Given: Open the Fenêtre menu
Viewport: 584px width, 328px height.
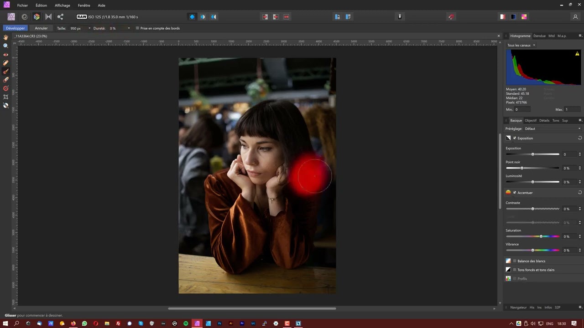Looking at the screenshot, I should pos(84,5).
